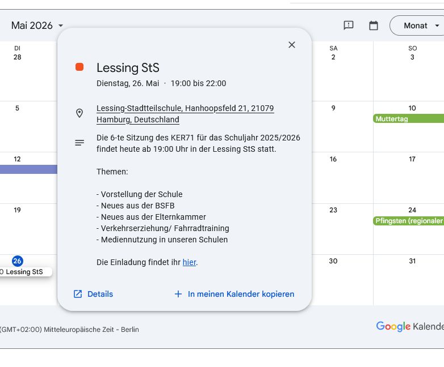Click the Details external-link icon

coord(78,294)
